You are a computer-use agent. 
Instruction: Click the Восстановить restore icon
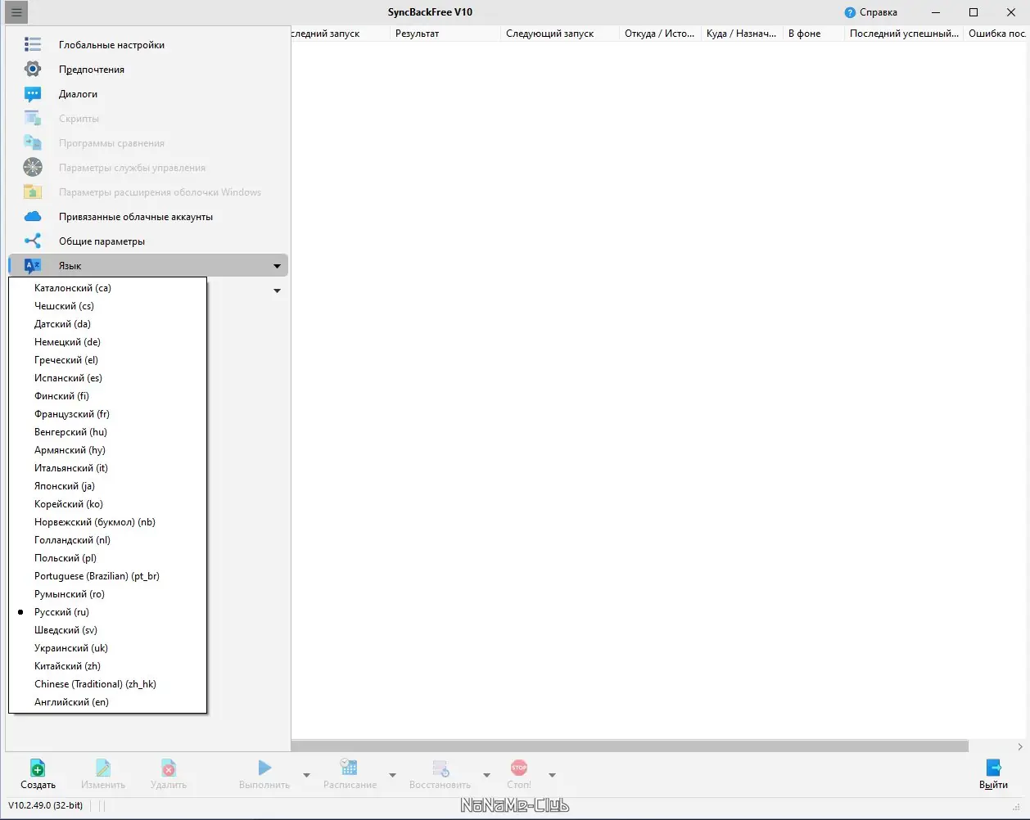point(440,768)
